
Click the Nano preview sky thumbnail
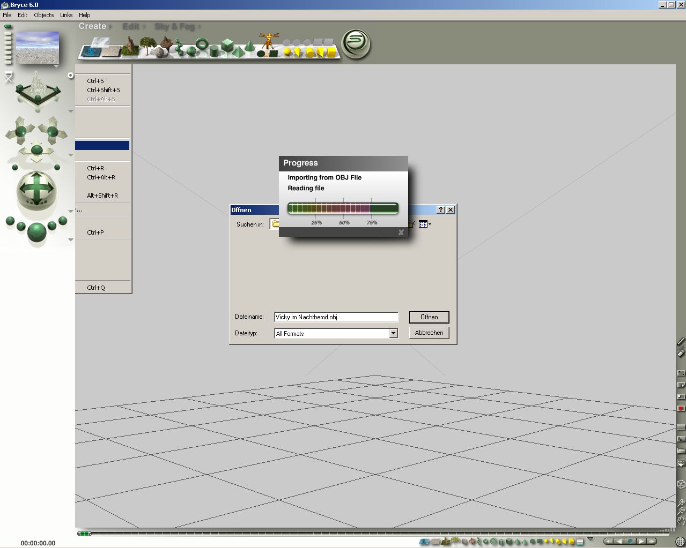point(38,48)
